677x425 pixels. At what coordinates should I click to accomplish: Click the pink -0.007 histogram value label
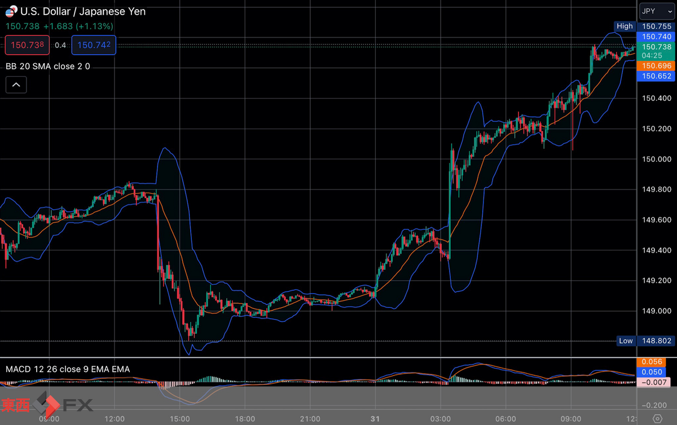click(655, 382)
